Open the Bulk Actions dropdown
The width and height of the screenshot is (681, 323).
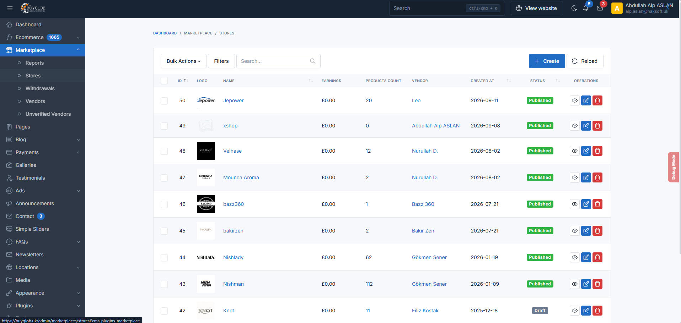coord(183,61)
